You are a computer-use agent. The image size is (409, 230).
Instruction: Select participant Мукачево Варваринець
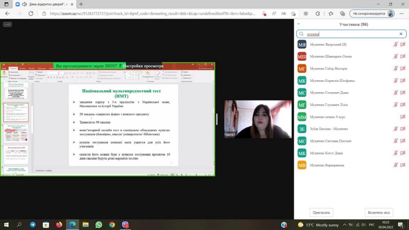[x=351, y=165]
